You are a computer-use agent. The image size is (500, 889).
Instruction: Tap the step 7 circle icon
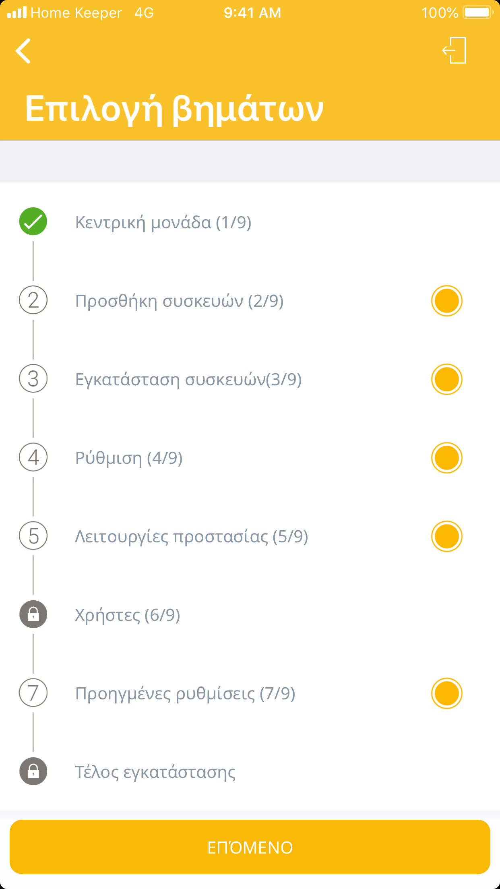click(33, 693)
